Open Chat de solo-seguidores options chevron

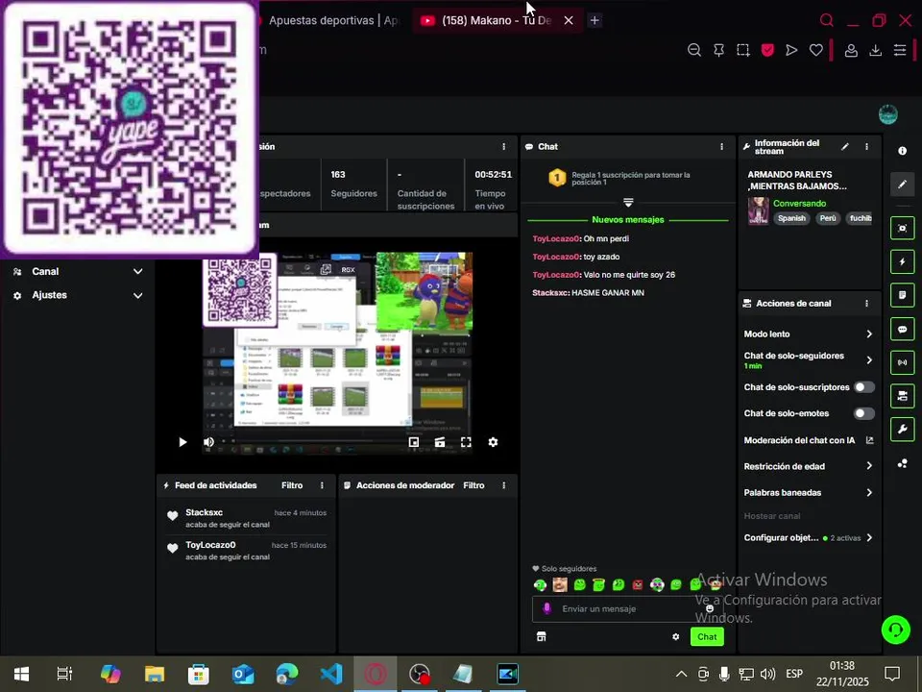[869, 359]
